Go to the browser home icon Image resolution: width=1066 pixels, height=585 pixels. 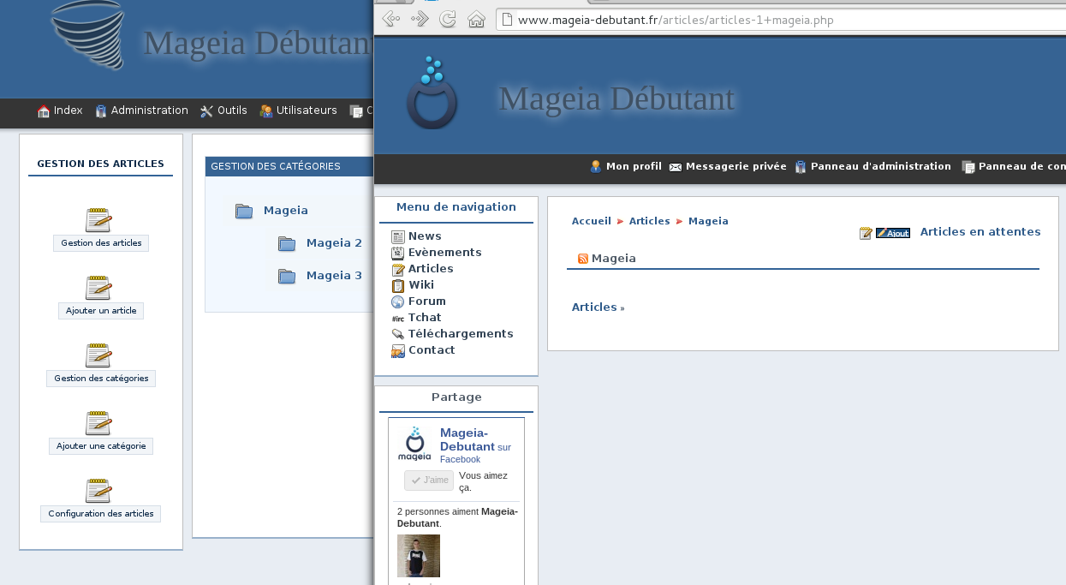coord(476,19)
